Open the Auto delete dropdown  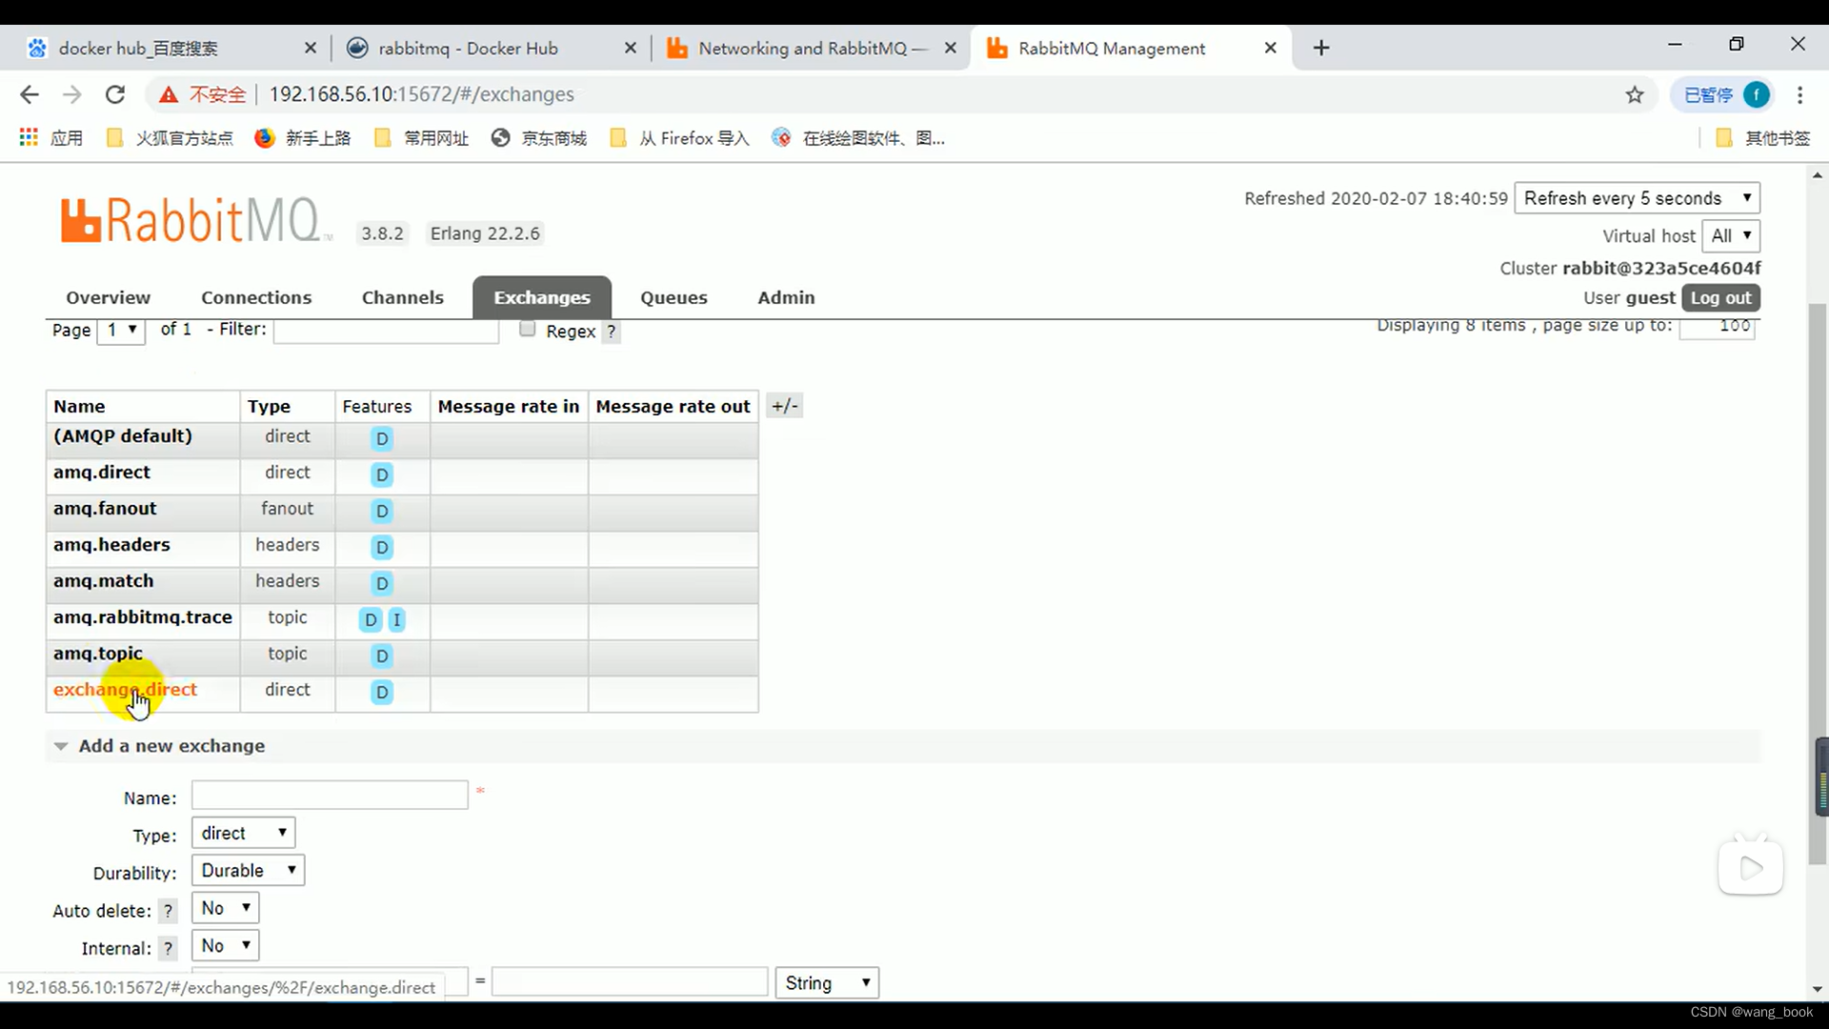[x=225, y=908]
